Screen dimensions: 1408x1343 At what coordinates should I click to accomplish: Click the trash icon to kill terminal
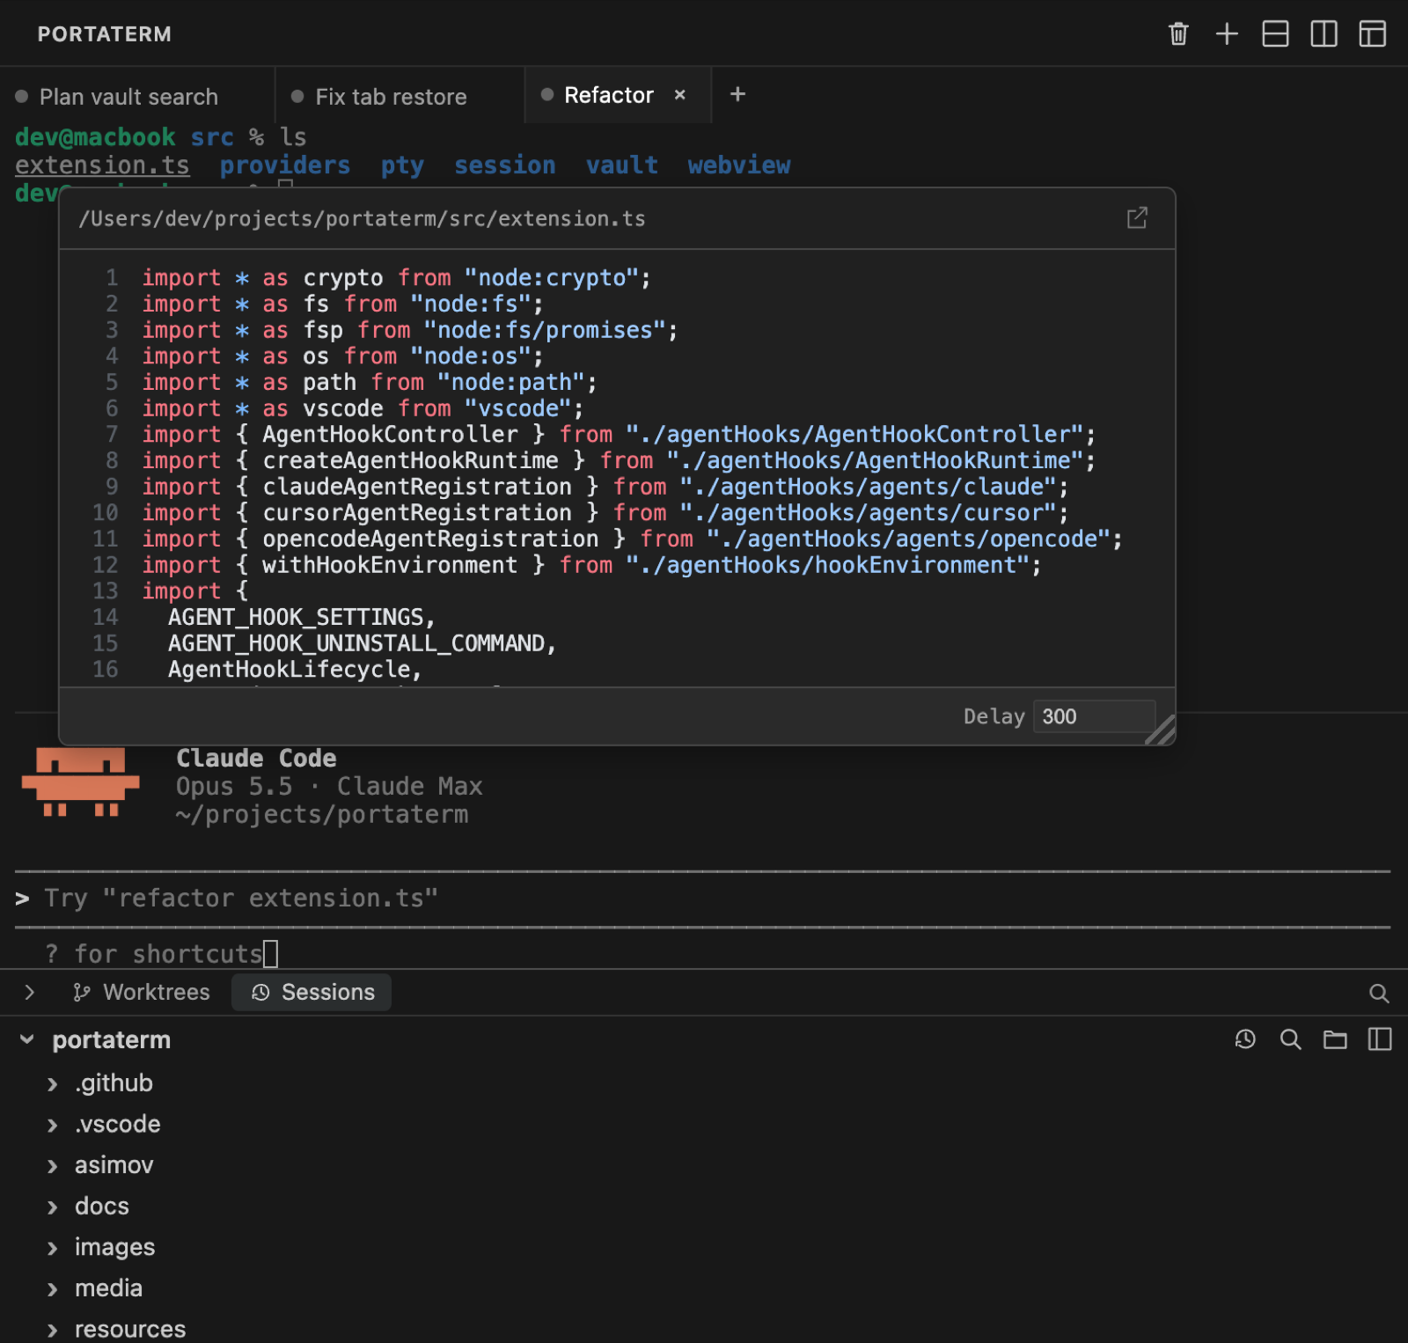(1178, 34)
